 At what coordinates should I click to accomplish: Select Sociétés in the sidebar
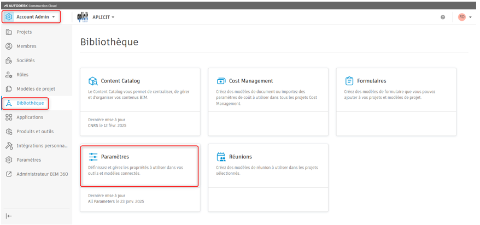(26, 61)
